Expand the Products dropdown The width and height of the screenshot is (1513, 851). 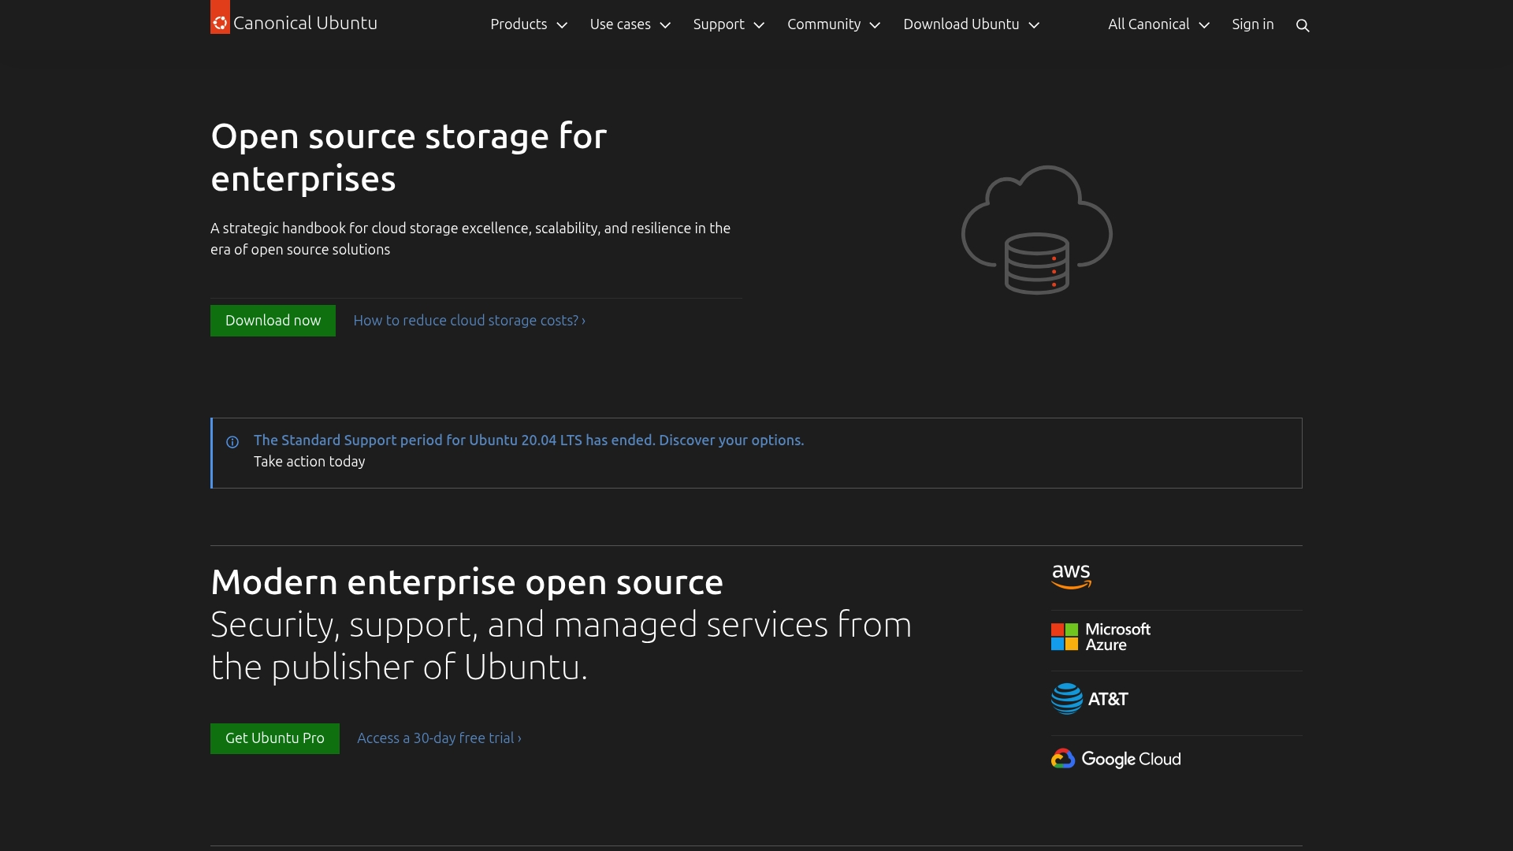click(528, 24)
